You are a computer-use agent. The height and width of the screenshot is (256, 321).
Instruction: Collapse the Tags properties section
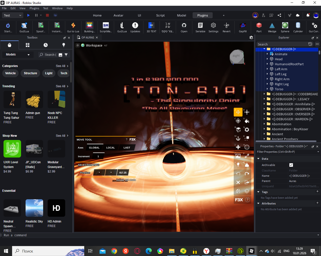[258, 192]
